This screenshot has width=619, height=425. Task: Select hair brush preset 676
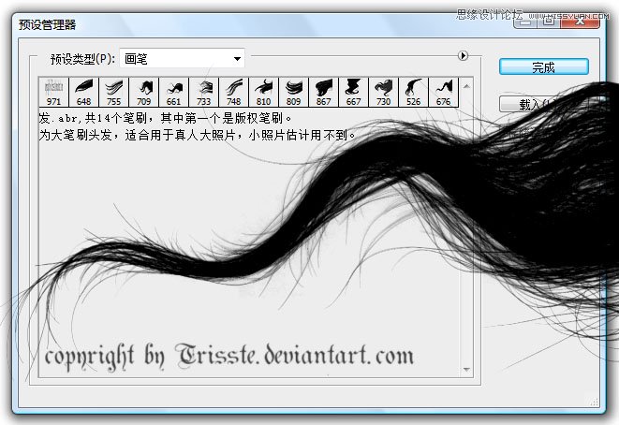444,92
